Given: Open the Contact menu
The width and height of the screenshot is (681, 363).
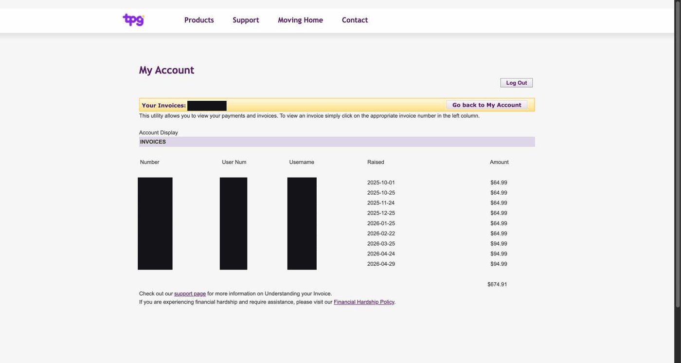Looking at the screenshot, I should pyautogui.click(x=355, y=20).
